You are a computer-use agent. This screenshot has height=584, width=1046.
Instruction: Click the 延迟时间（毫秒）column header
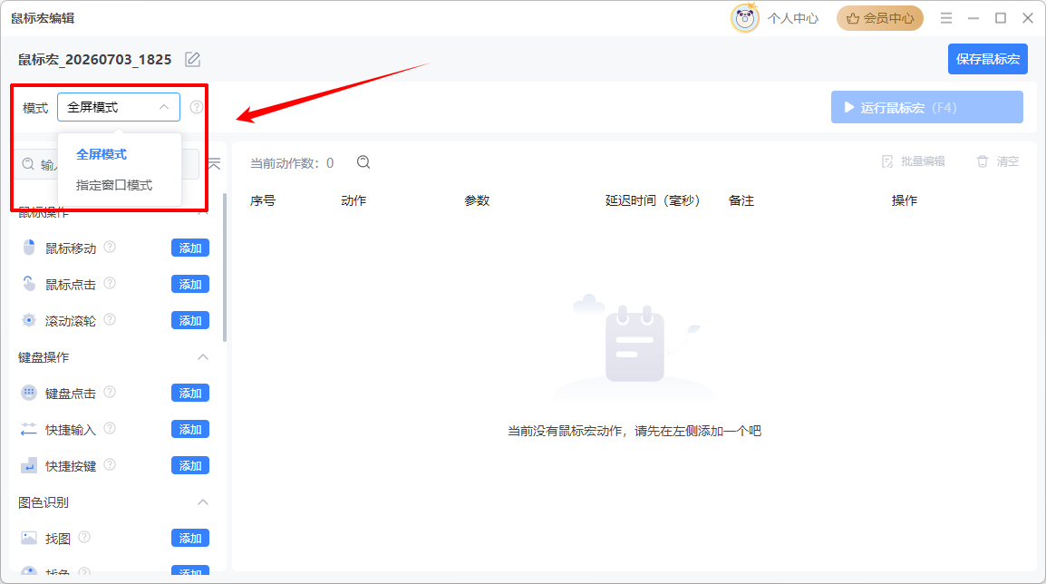click(x=653, y=200)
